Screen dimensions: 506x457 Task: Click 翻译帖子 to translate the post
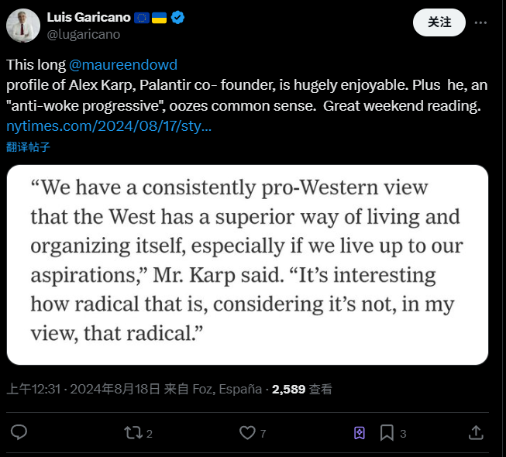click(28, 146)
